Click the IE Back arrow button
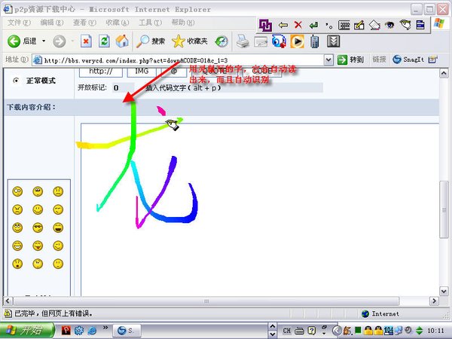452x339 pixels. pos(14,41)
